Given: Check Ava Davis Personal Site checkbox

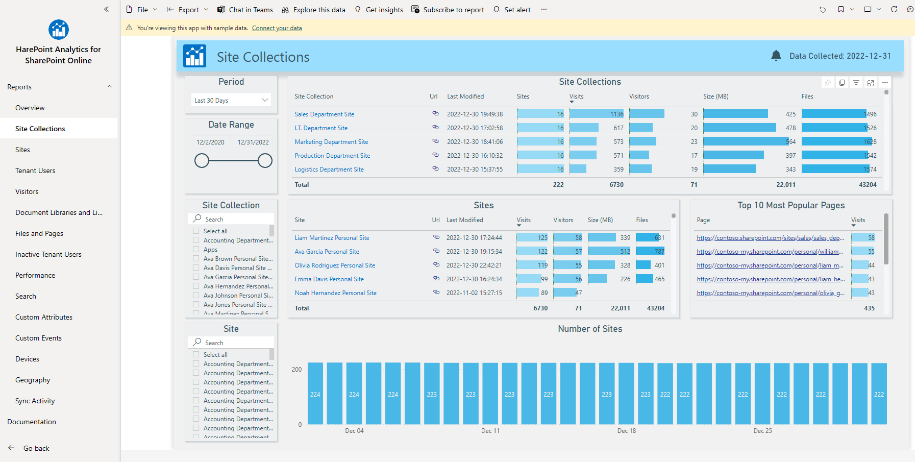Looking at the screenshot, I should tap(196, 268).
